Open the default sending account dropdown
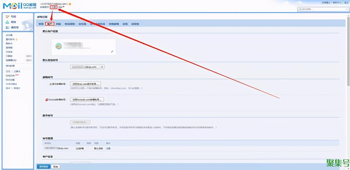This screenshot has height=170, width=350. point(87,67)
